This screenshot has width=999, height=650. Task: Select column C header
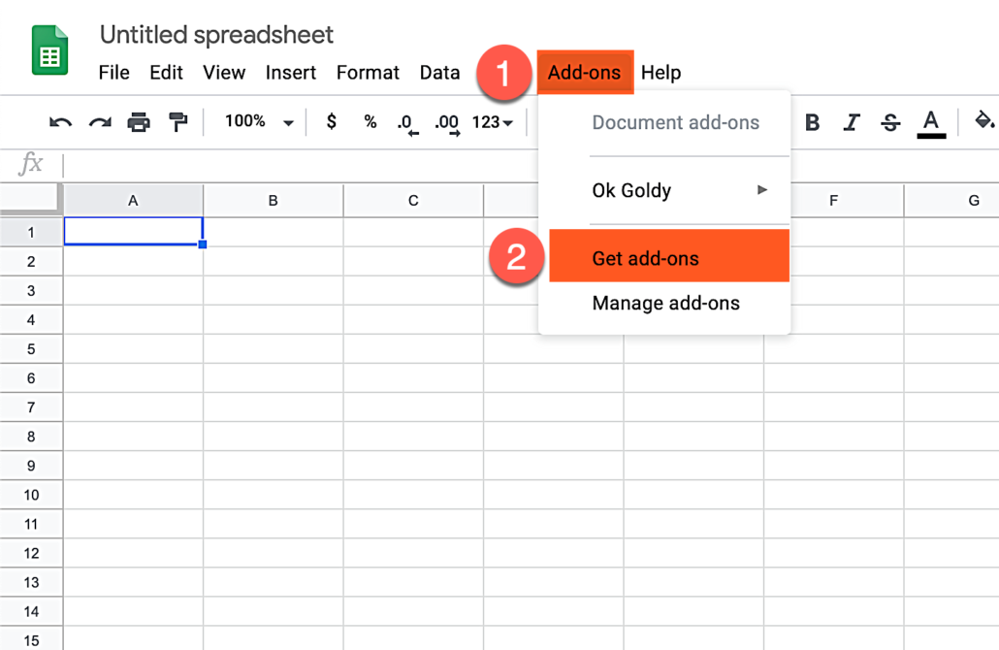[413, 200]
